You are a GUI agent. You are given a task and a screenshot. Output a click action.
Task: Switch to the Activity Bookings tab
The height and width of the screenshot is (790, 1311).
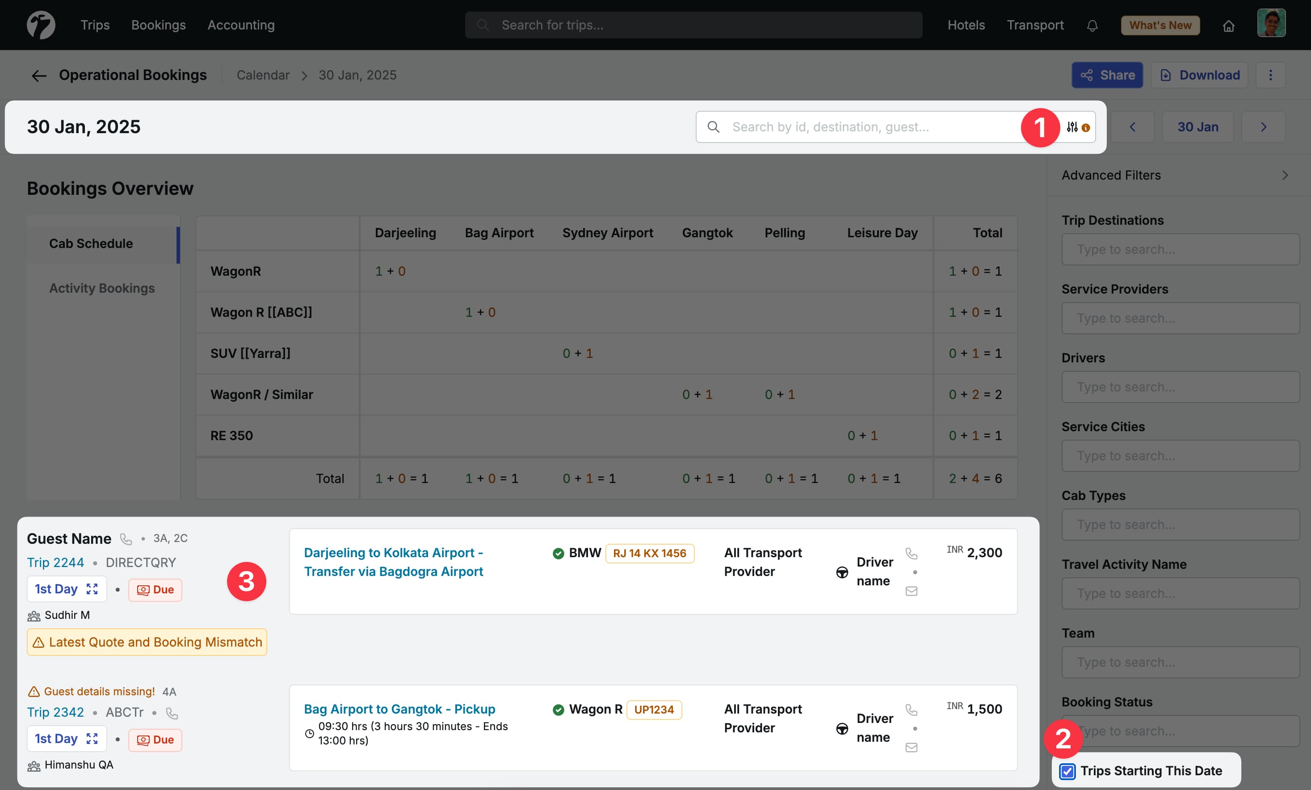point(101,288)
